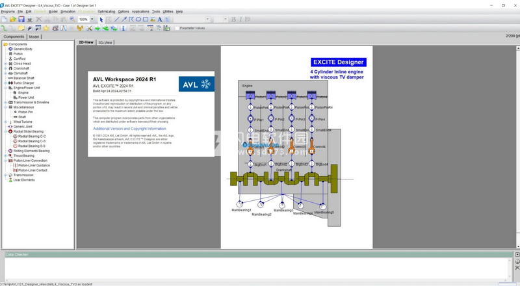Select the Arrow drawing tool

pyautogui.click(x=123, y=19)
